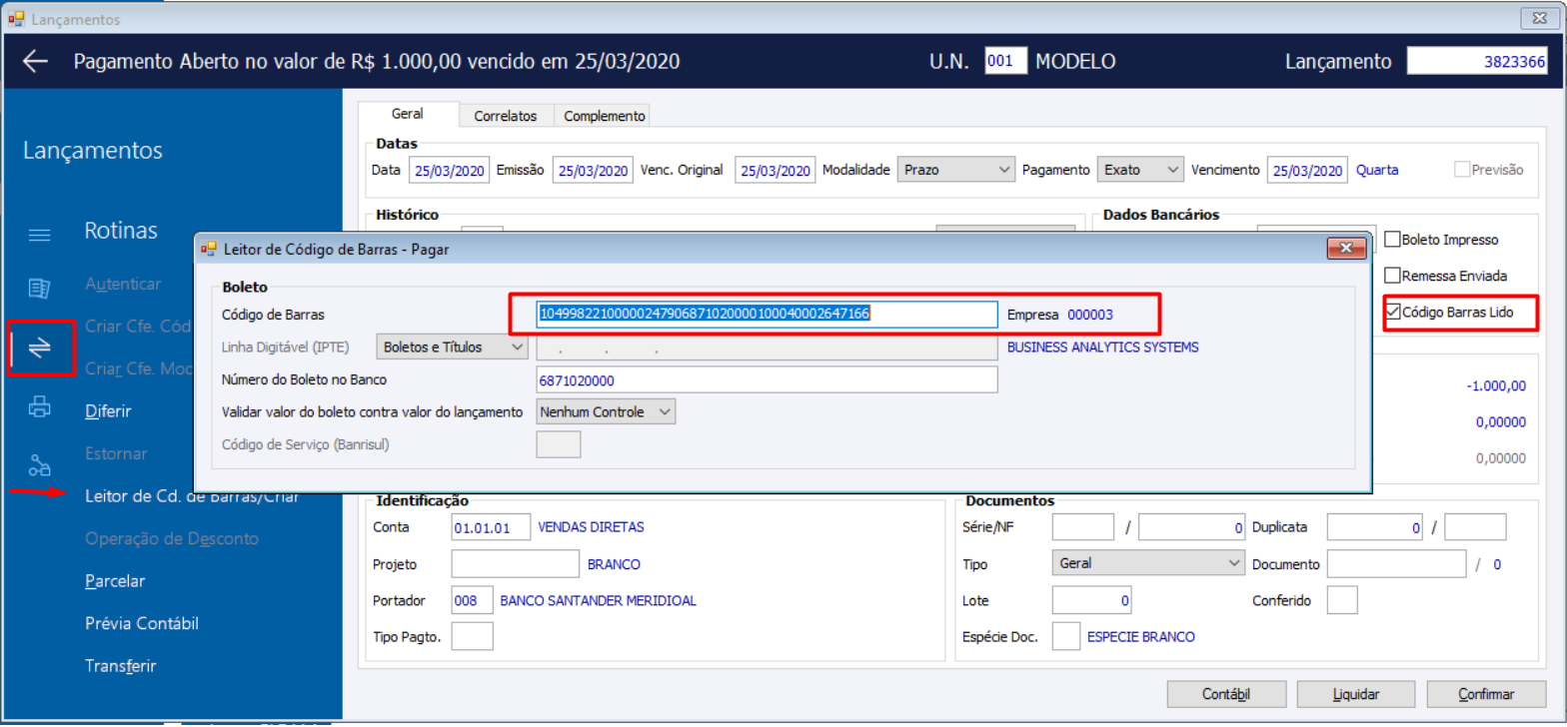Click the printer sidebar icon
Screen dimensions: 1567x727
click(x=39, y=406)
